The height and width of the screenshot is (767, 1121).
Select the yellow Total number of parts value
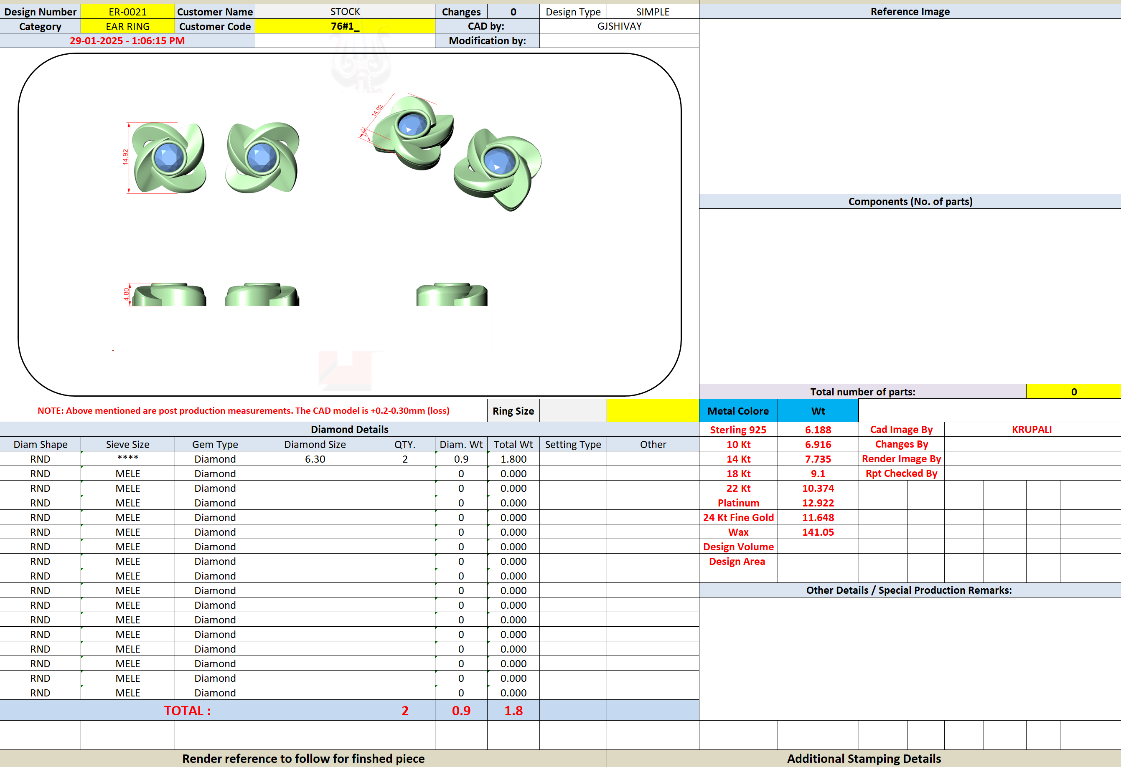(x=1074, y=392)
